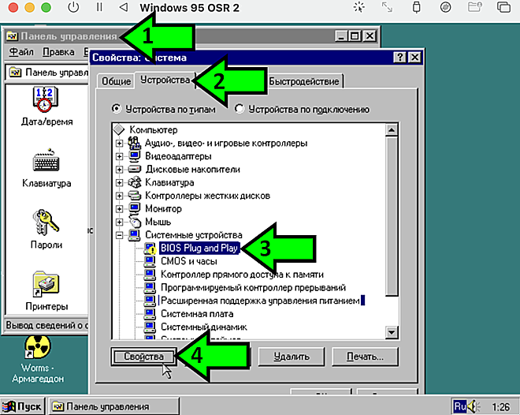
Task: Click the Панель управления taskbar button
Action: pos(114,406)
